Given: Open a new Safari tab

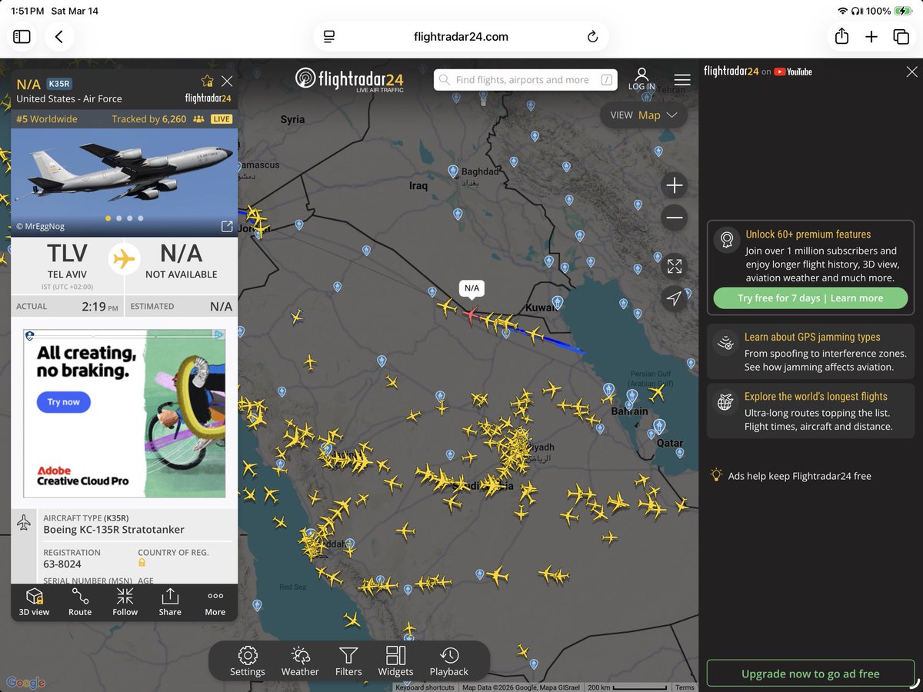Looking at the screenshot, I should point(871,37).
